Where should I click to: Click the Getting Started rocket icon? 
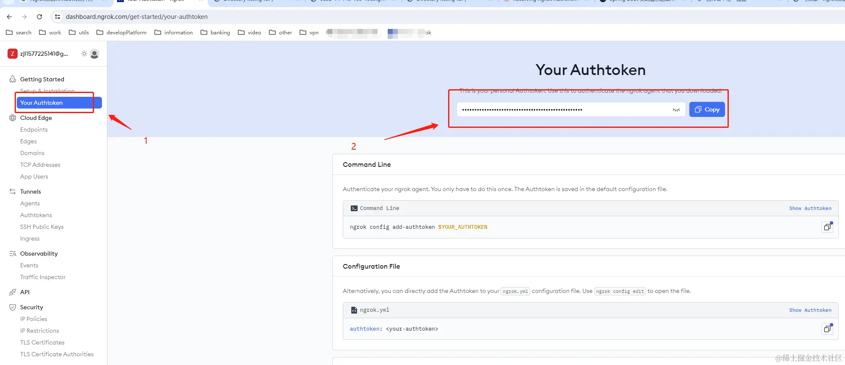[x=13, y=79]
